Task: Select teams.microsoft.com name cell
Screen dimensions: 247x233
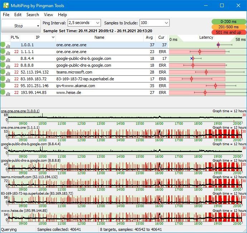Action: [x=74, y=72]
